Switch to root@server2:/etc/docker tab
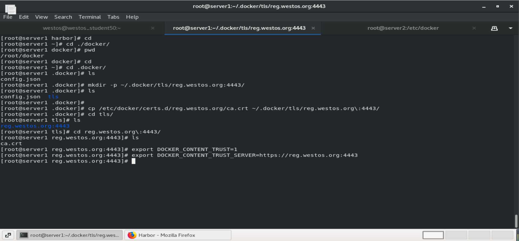Viewport: 519px width, 241px height. point(403,28)
